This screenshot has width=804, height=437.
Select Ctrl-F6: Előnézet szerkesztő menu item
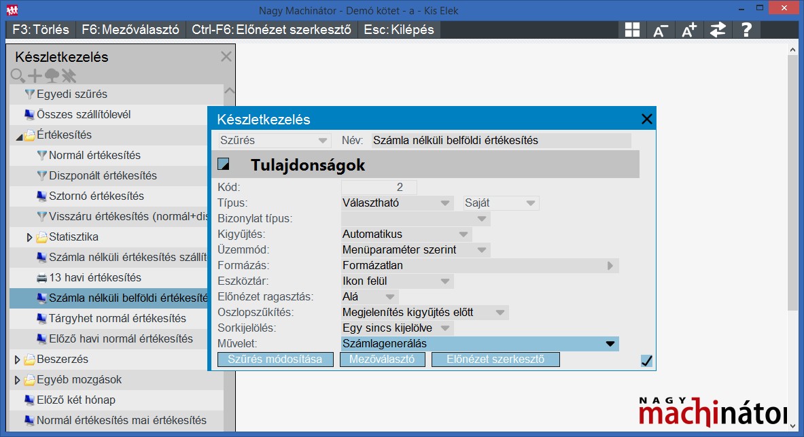click(x=271, y=30)
